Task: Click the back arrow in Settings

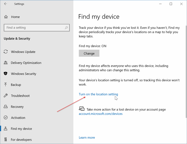Action: 6,4
